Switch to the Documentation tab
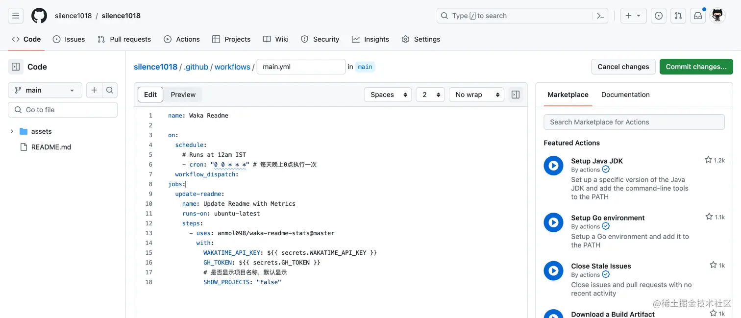This screenshot has width=741, height=318. (625, 95)
